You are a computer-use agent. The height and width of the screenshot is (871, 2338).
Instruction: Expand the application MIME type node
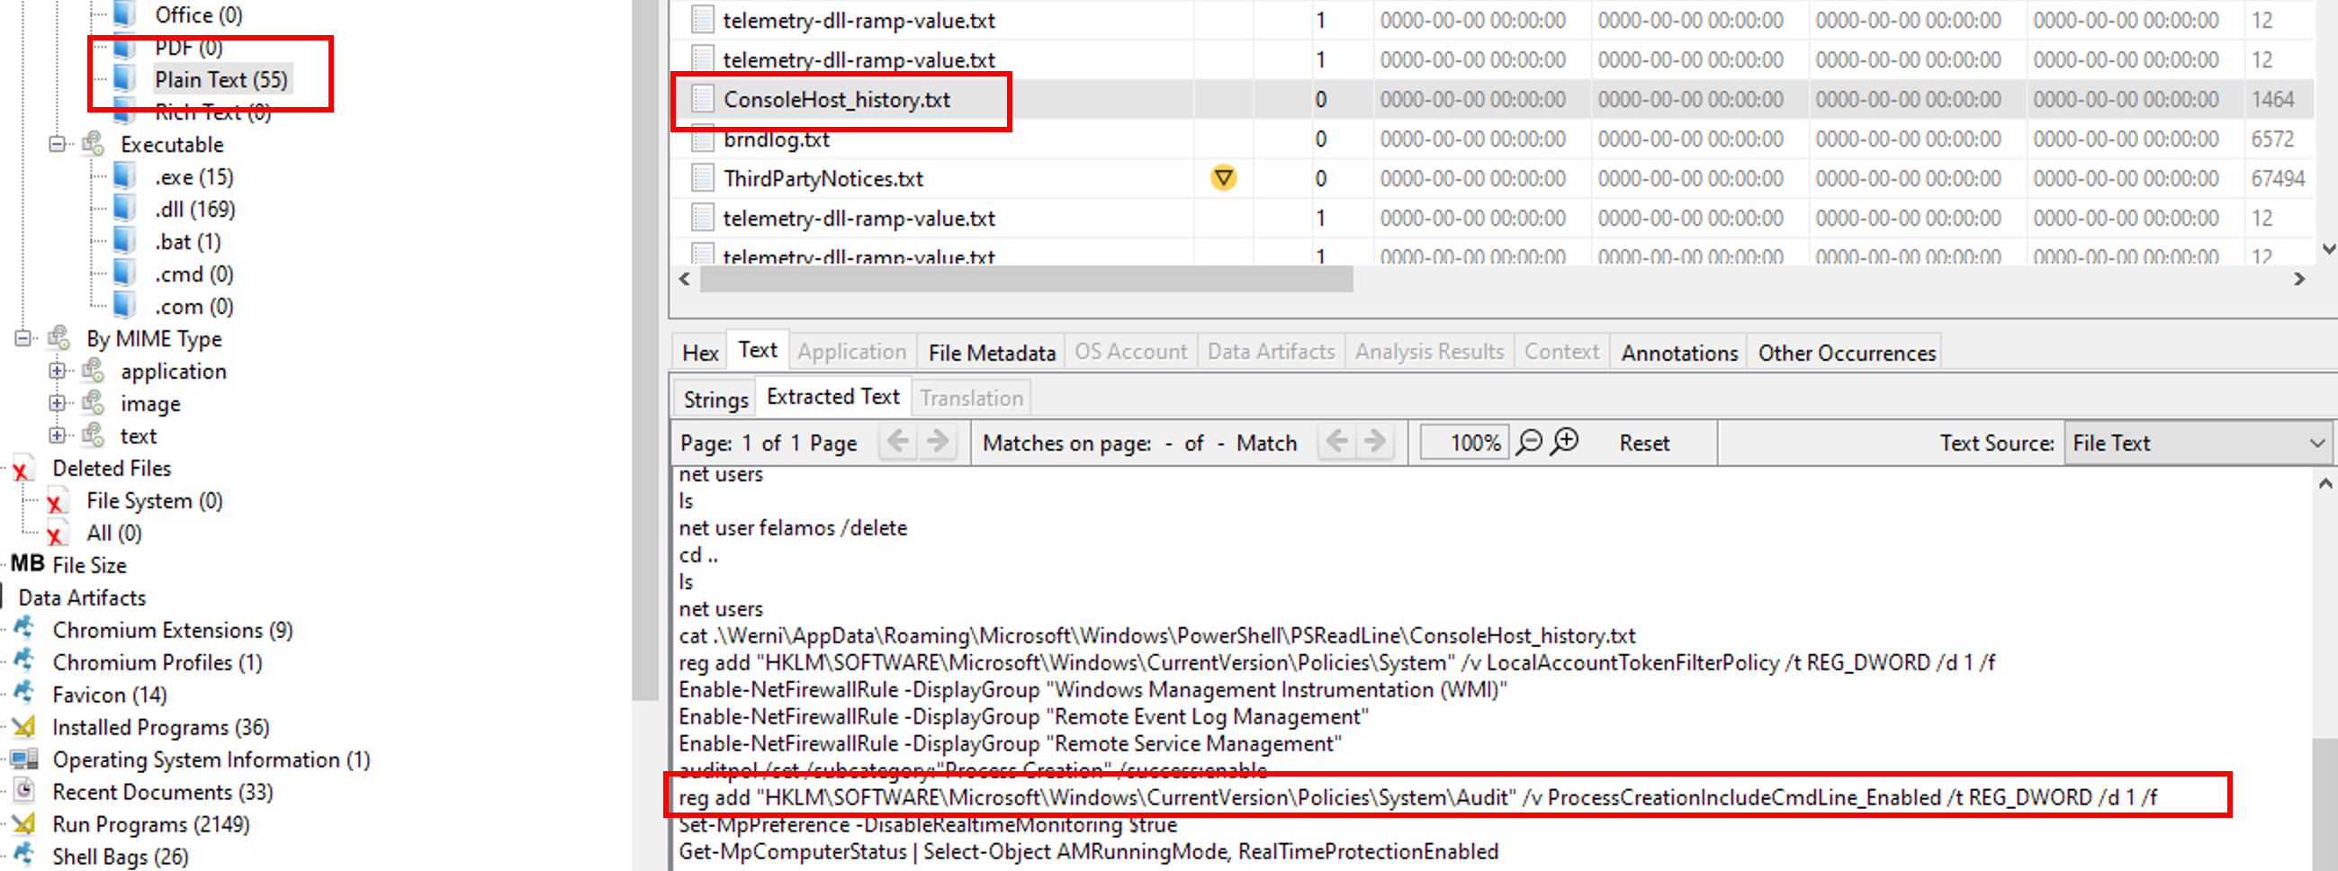click(58, 371)
